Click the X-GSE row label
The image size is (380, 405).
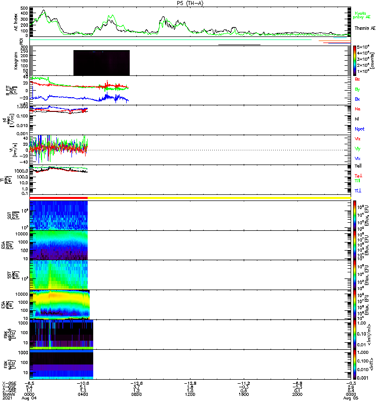coord(9,383)
